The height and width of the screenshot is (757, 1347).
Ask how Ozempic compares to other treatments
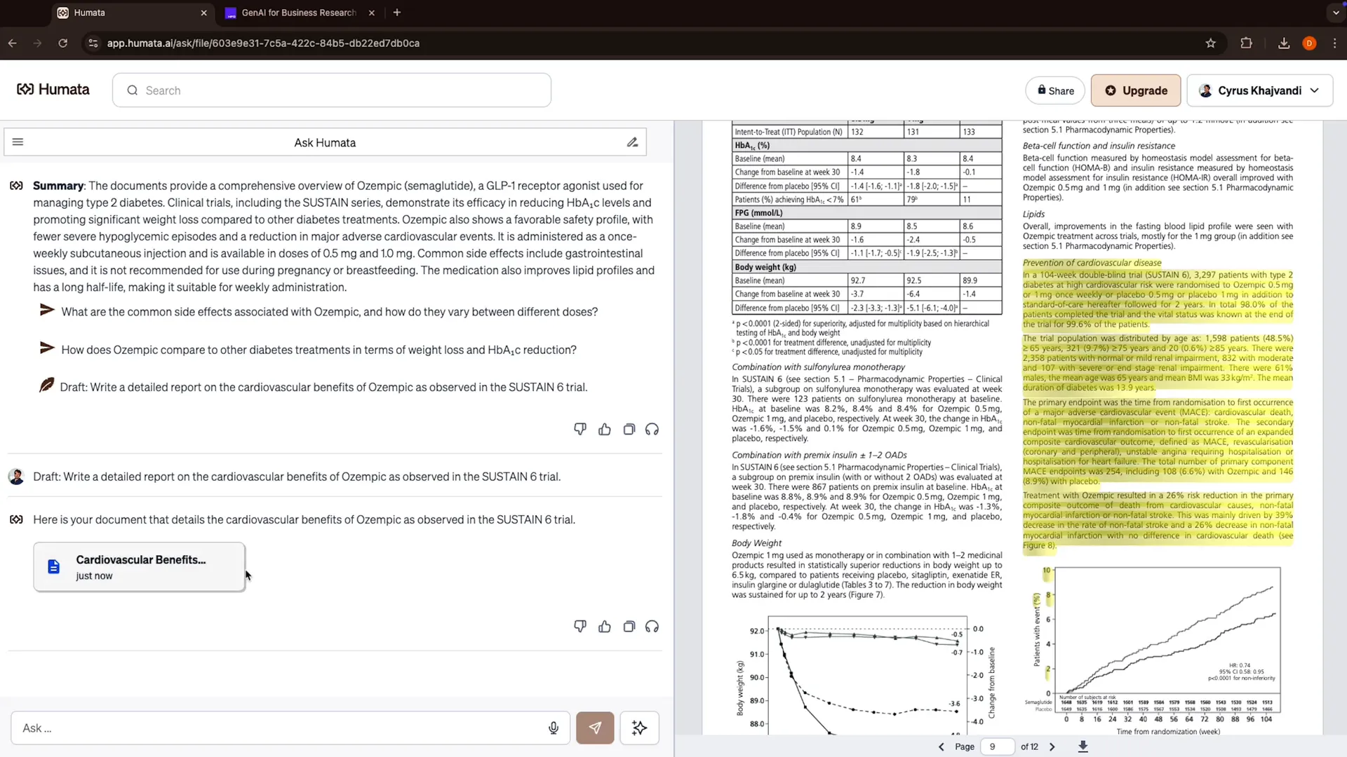coord(319,350)
